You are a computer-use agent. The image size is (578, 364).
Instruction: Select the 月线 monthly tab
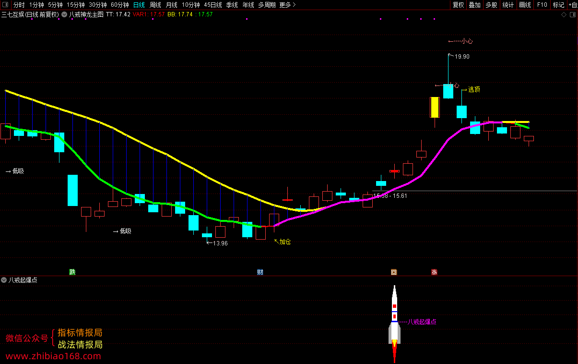(172, 5)
